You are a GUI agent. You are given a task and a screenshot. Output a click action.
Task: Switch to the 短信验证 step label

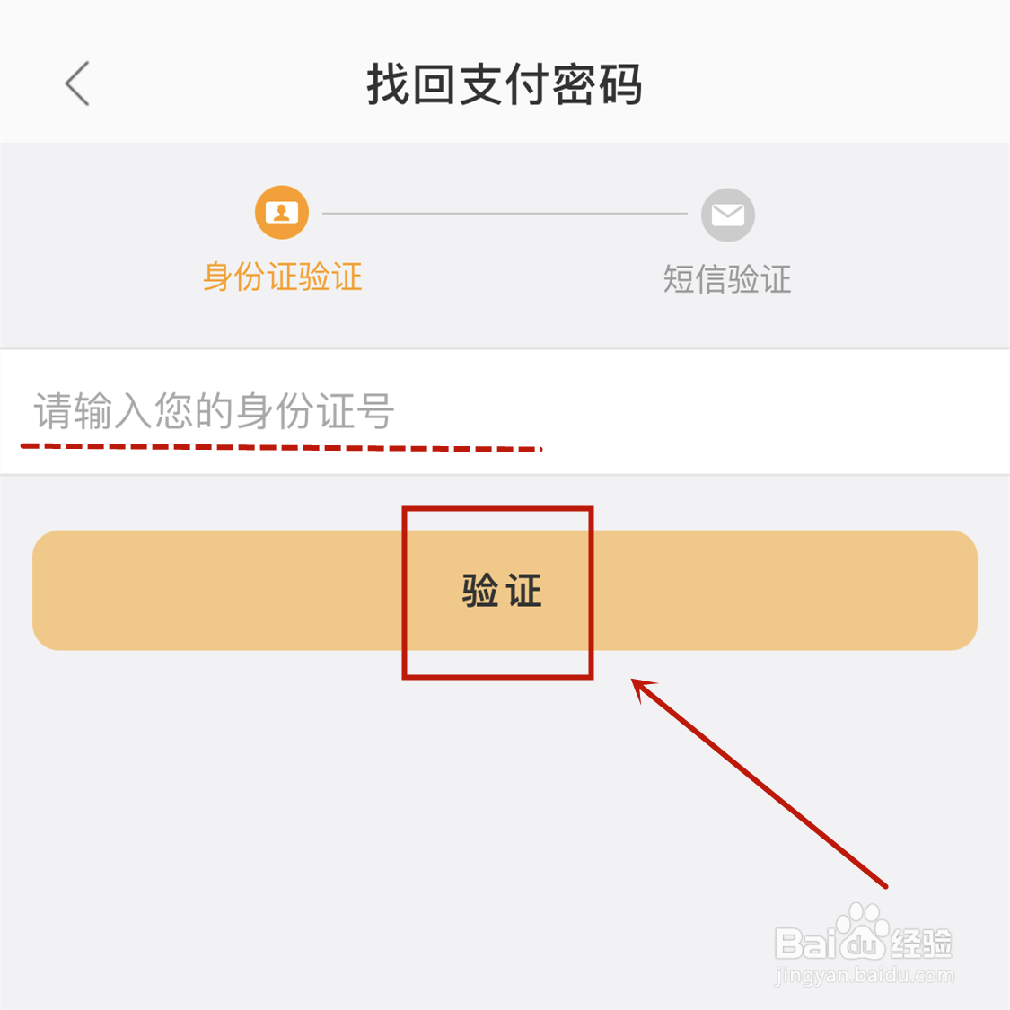(727, 279)
